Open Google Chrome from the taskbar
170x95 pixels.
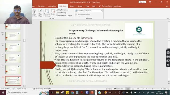(x=73, y=93)
